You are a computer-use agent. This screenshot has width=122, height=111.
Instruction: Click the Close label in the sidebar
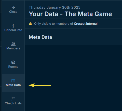13,12
